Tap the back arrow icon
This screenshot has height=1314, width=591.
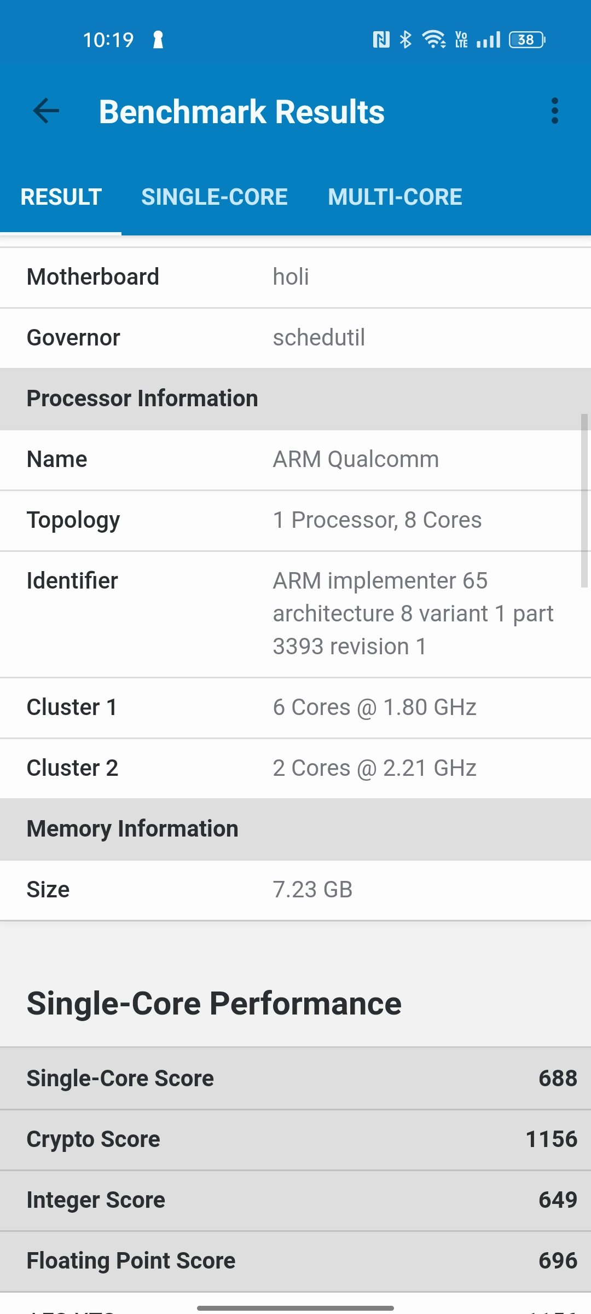(46, 111)
